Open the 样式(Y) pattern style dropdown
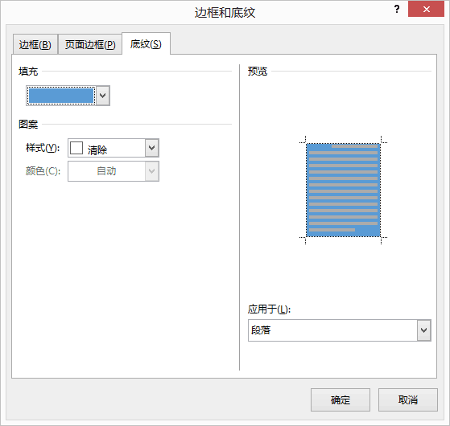This screenshot has height=426, width=450. (x=152, y=148)
